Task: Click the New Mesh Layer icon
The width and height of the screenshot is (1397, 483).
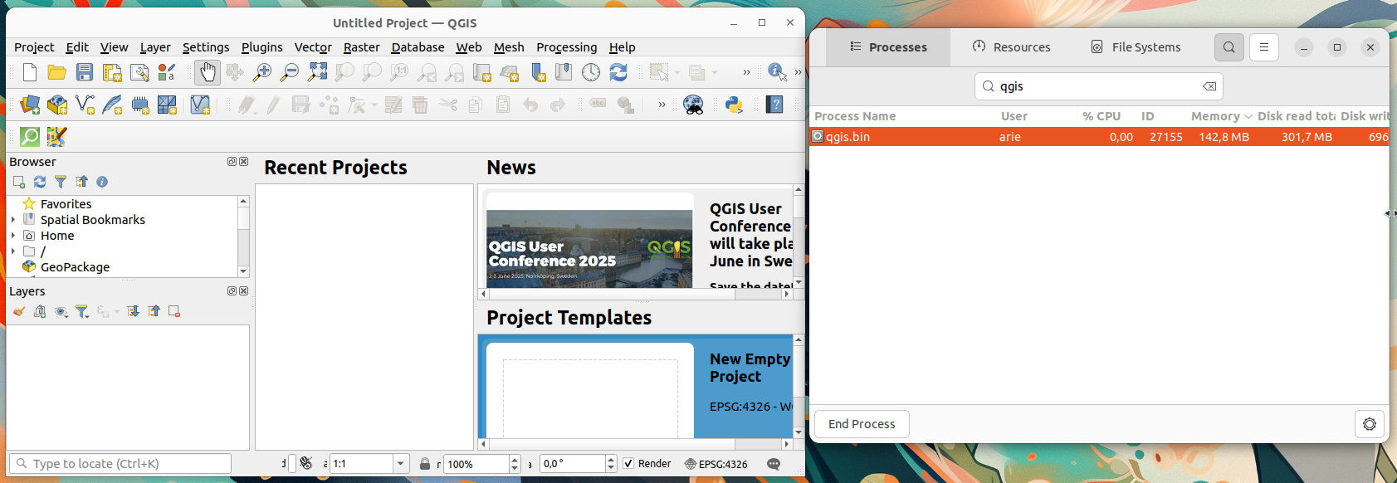Action: tap(167, 105)
